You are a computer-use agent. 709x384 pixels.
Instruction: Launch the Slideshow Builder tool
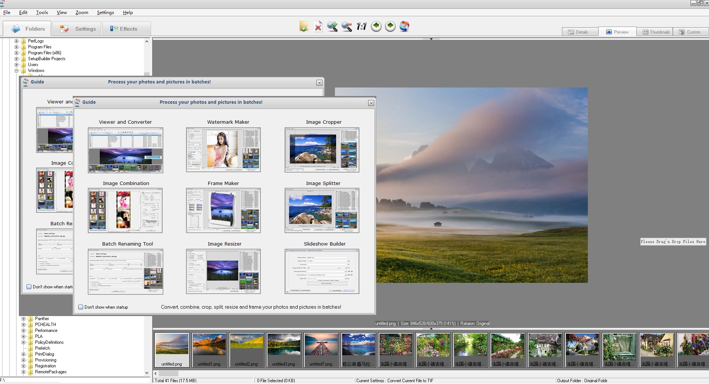click(x=322, y=271)
